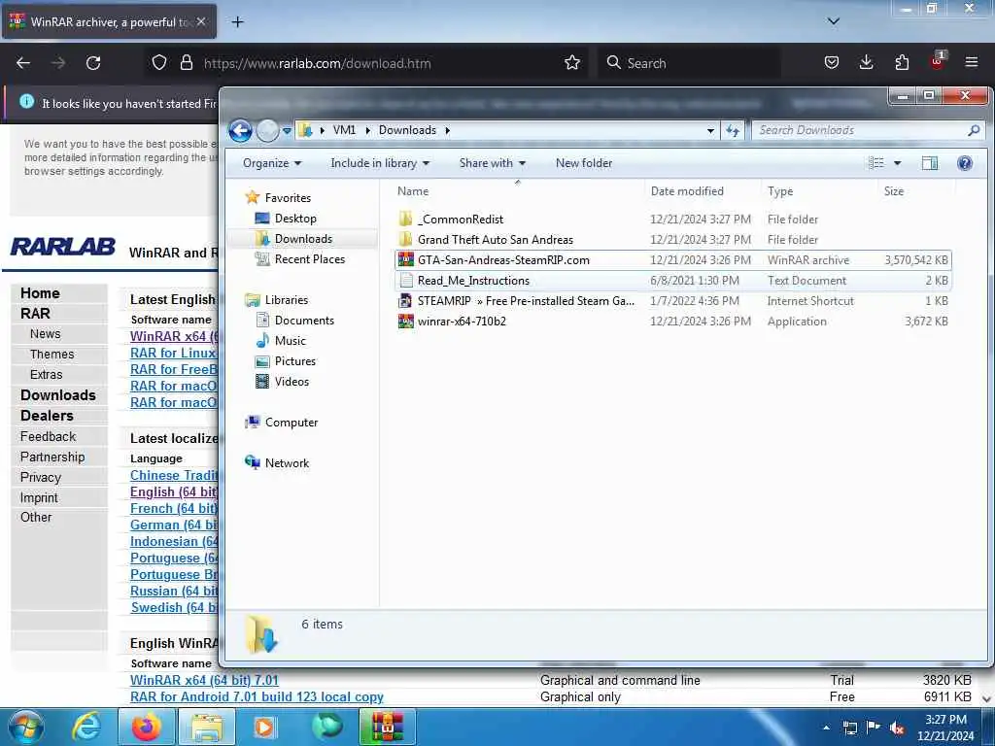Open a new Firefox tab
The image size is (995, 746).
click(x=237, y=22)
